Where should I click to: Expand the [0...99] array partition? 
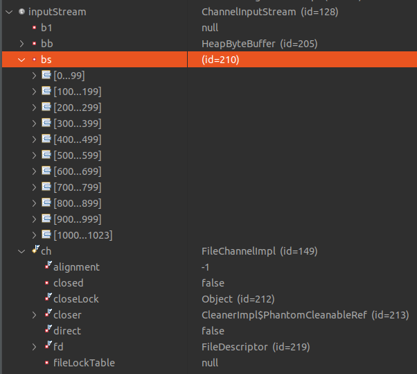(x=34, y=76)
